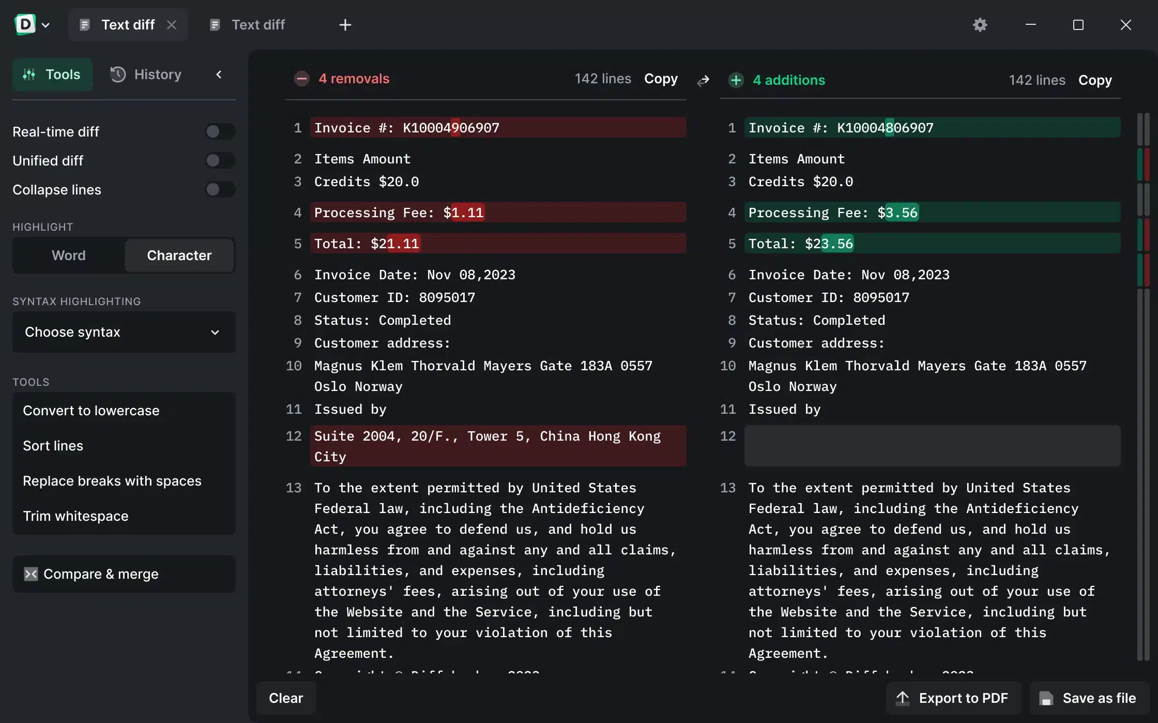This screenshot has width=1158, height=723.
Task: Open settings via the gear icon
Action: (980, 25)
